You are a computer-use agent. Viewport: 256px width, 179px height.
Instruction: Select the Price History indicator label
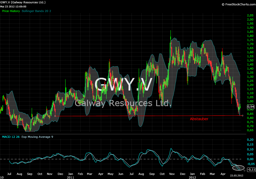[x=11, y=11]
